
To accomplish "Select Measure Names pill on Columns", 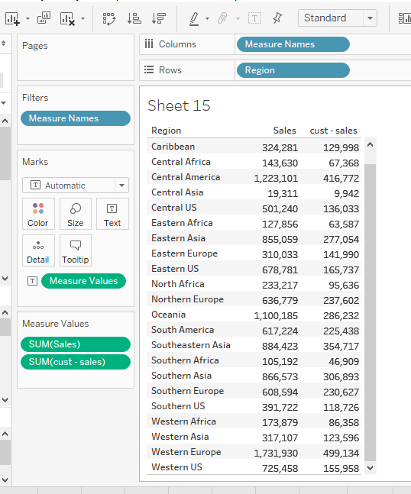I will (x=293, y=44).
